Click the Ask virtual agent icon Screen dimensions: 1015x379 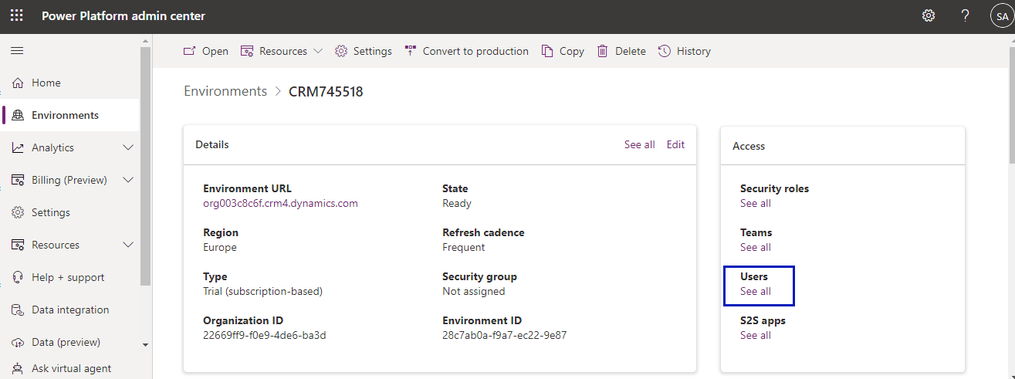[18, 369]
